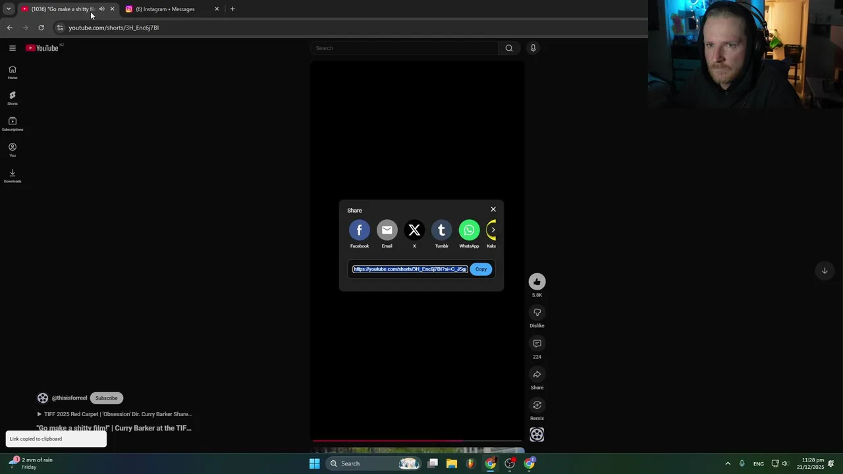Open the channel avatar beside @thisisforreel
Image resolution: width=843 pixels, height=474 pixels.
pyautogui.click(x=43, y=398)
